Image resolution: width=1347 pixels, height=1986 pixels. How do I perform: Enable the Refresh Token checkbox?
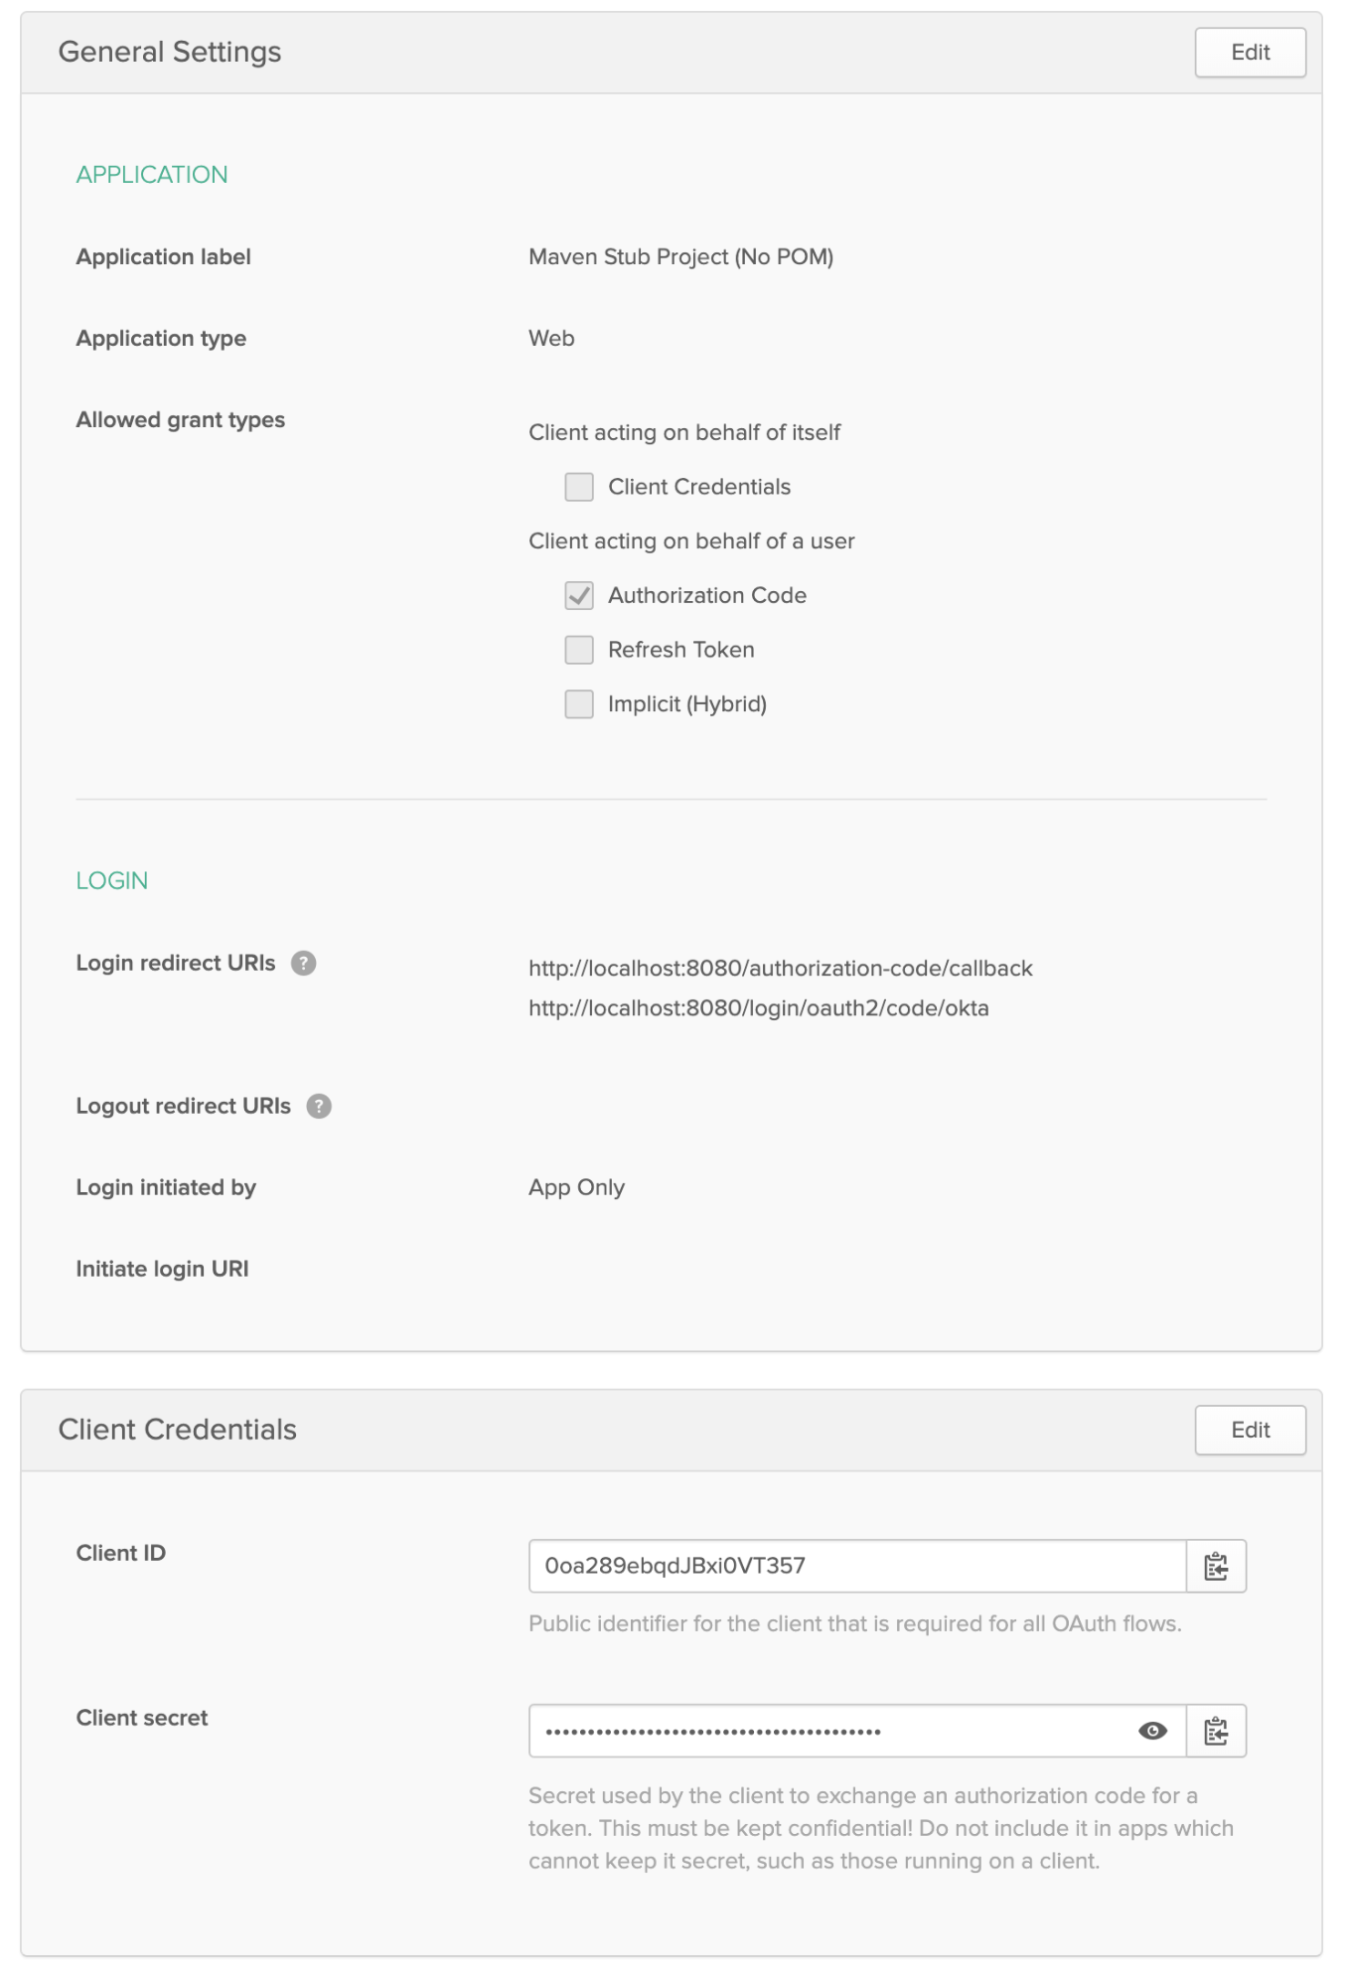pyautogui.click(x=579, y=650)
